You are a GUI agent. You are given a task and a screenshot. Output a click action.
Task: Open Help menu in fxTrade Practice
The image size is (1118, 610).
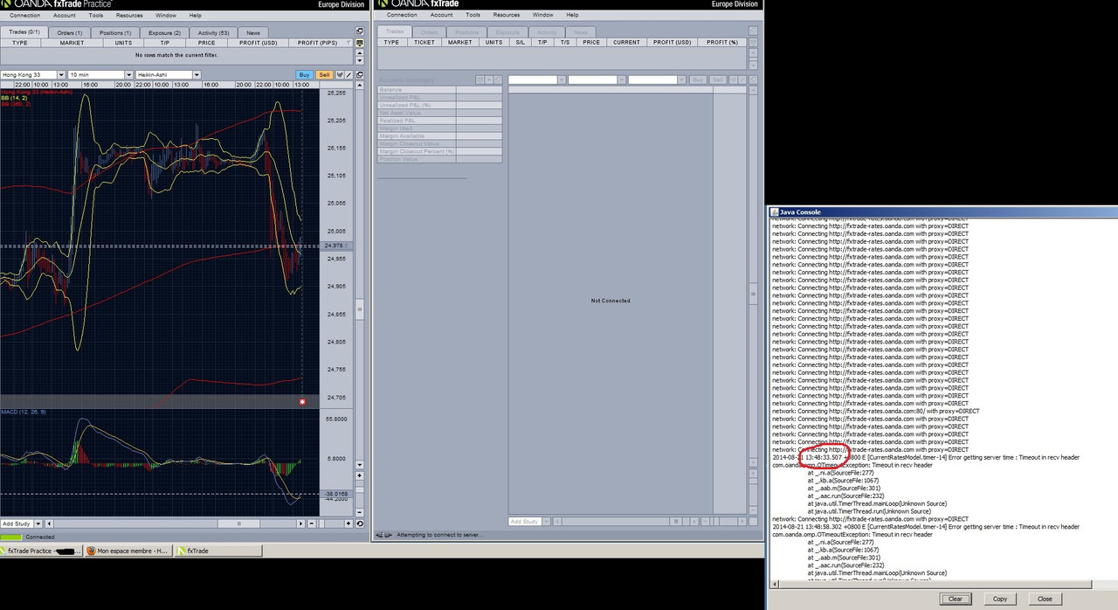tap(195, 15)
